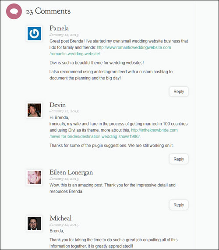219x250 pixels.
Task: Click Pamela's blue power-symbol avatar
Action: coord(34,33)
